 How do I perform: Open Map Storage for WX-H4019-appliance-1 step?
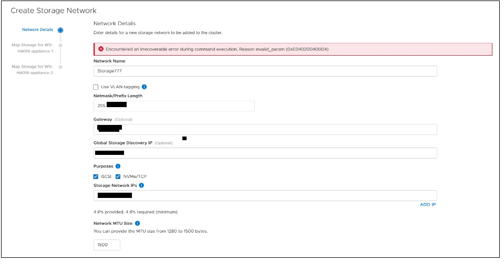pyautogui.click(x=33, y=48)
